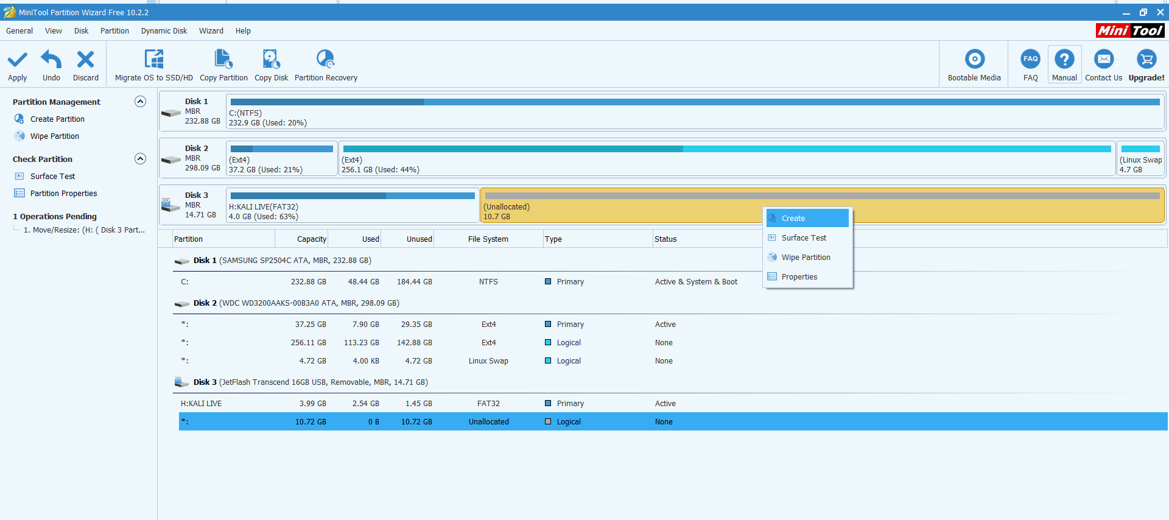The height and width of the screenshot is (520, 1169).
Task: Choose Create from the context menu
Action: click(793, 219)
